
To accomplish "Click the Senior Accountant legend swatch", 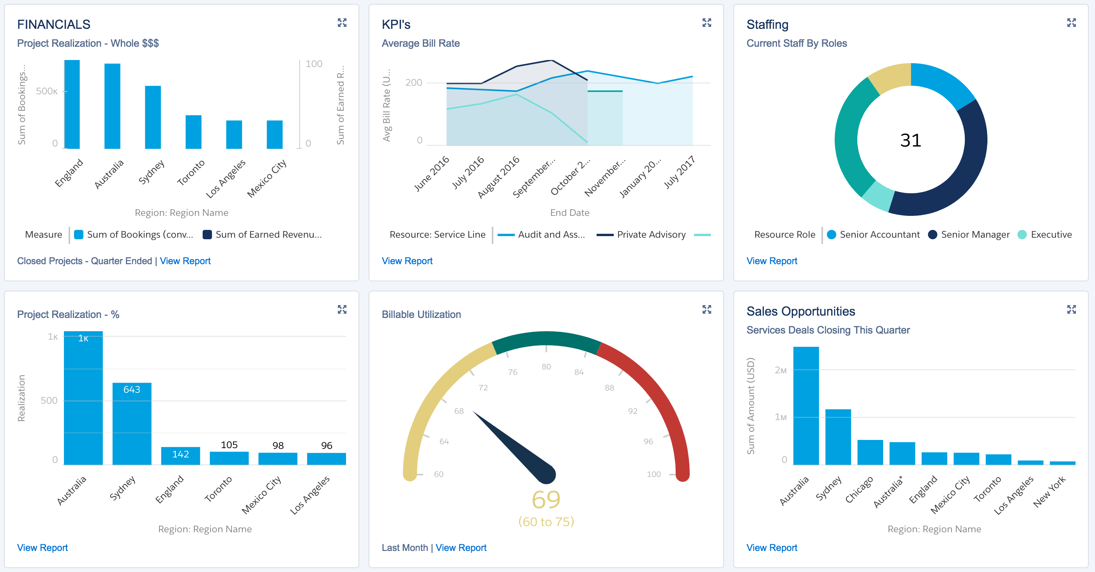I will tap(832, 235).
